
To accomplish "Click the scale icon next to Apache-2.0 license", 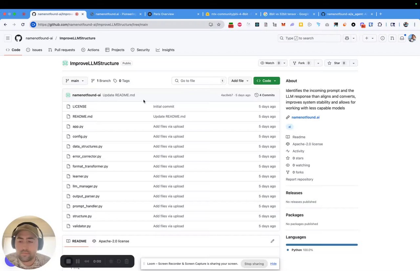I will coord(288,144).
